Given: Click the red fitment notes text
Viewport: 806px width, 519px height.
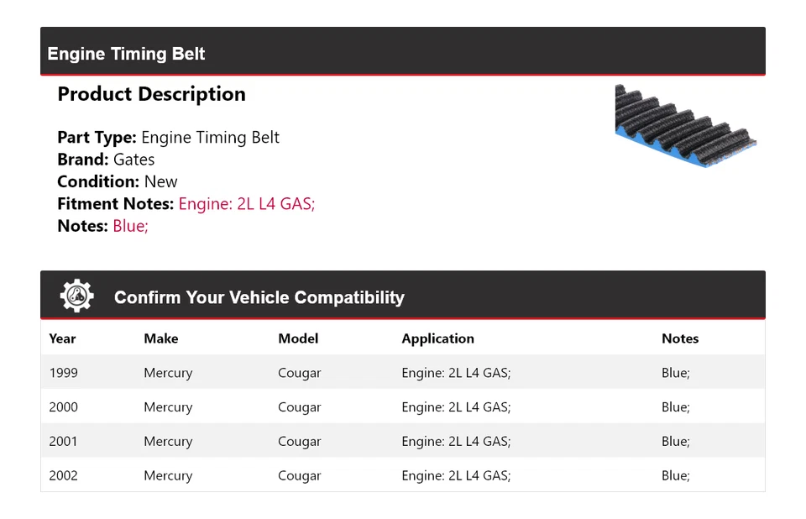Looking at the screenshot, I should point(247,203).
